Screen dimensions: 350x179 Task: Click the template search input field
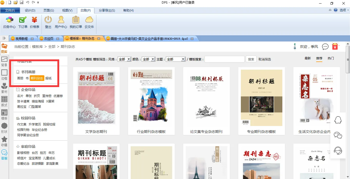tap(224, 59)
